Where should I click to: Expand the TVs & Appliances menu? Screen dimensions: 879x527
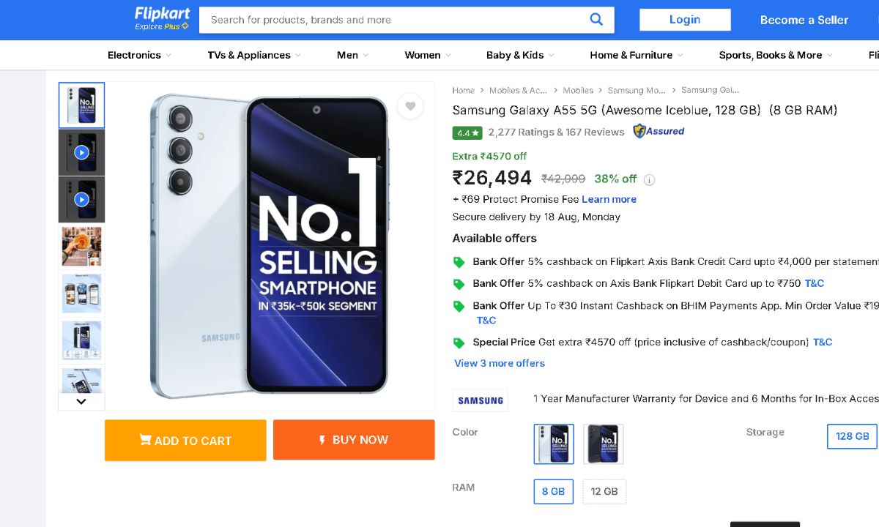click(254, 55)
